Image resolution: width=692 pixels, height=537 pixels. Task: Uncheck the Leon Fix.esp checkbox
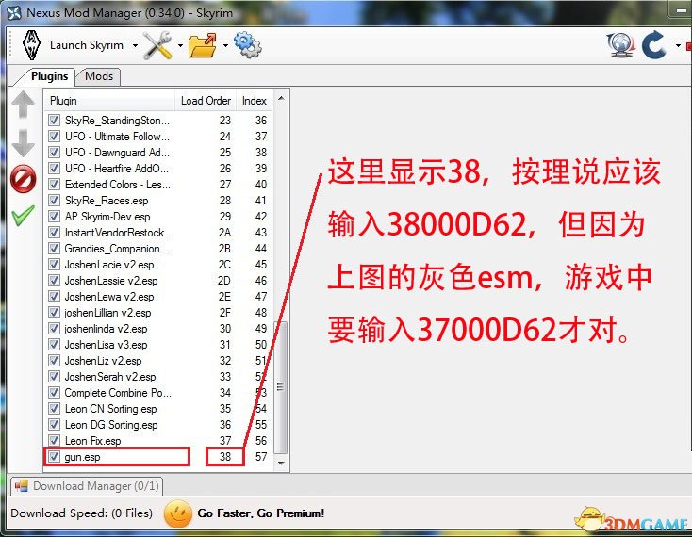coord(55,441)
